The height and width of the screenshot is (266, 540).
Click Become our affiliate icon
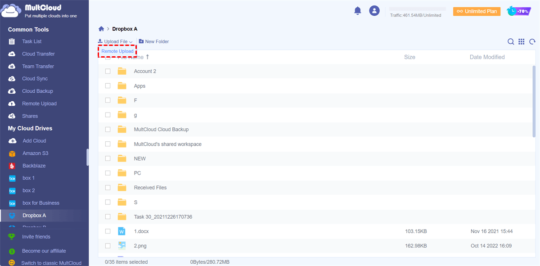[x=12, y=251]
